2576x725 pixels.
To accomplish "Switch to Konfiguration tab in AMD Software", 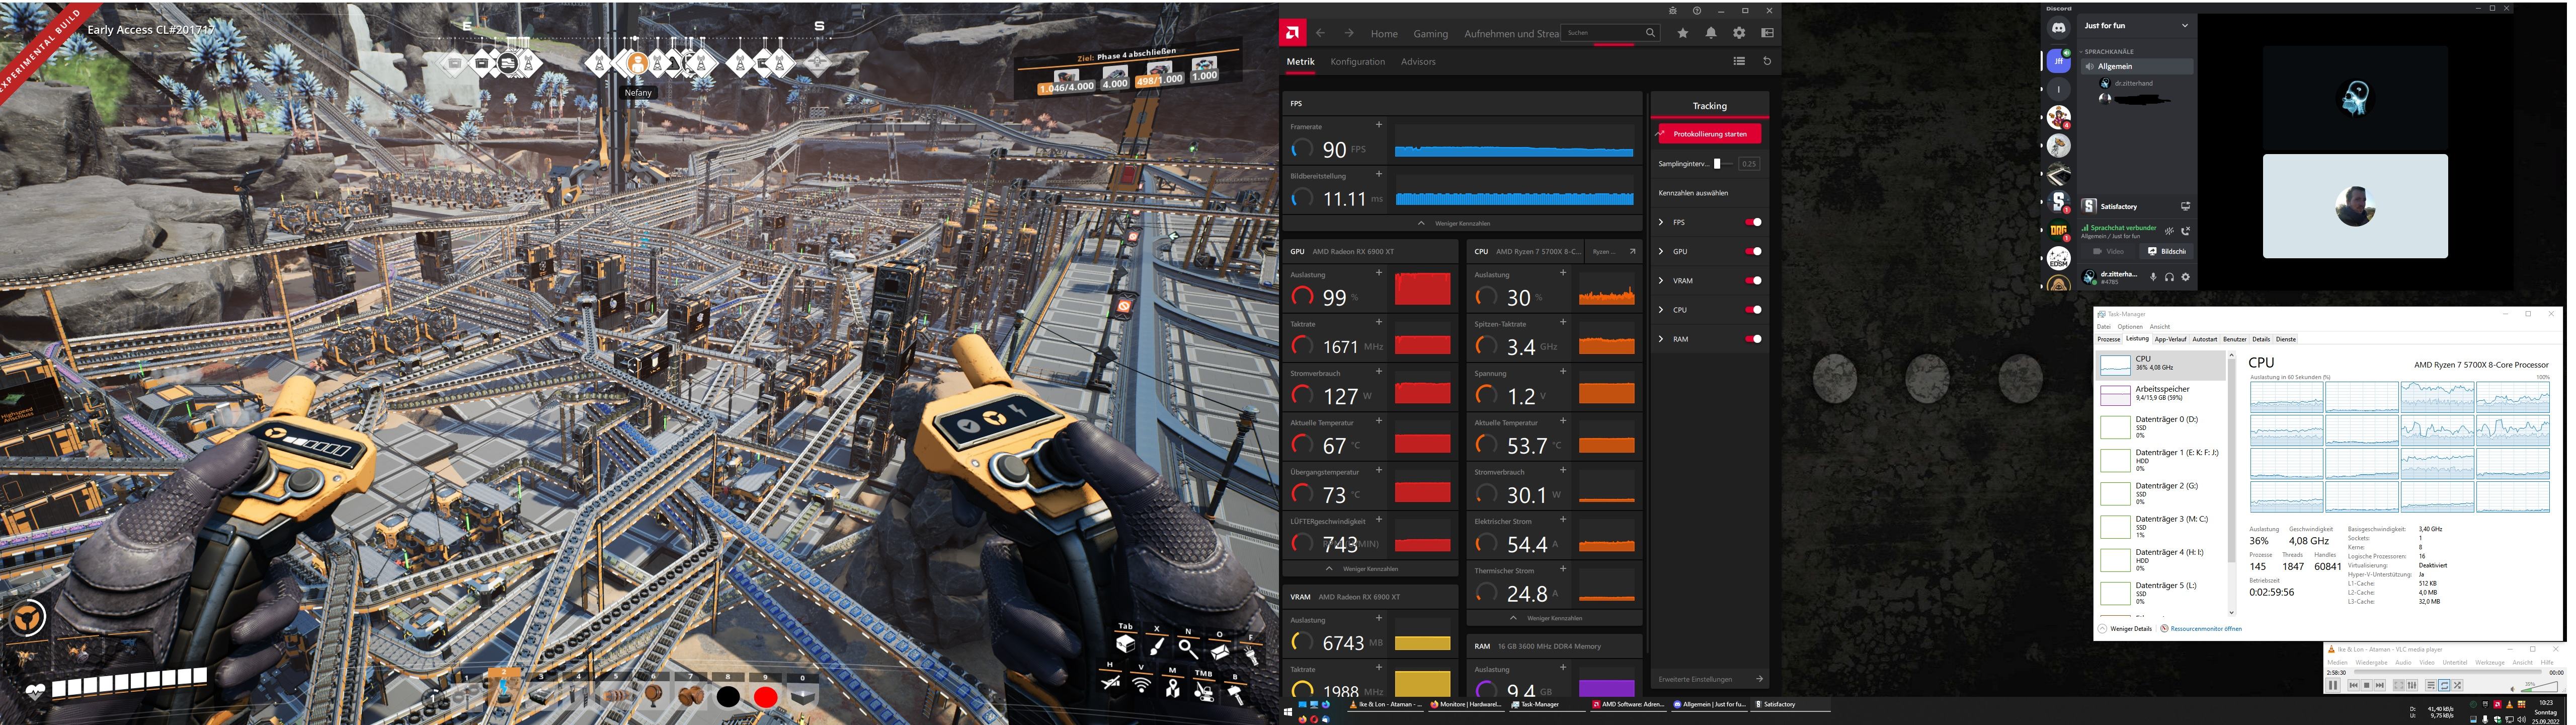I will [1357, 62].
